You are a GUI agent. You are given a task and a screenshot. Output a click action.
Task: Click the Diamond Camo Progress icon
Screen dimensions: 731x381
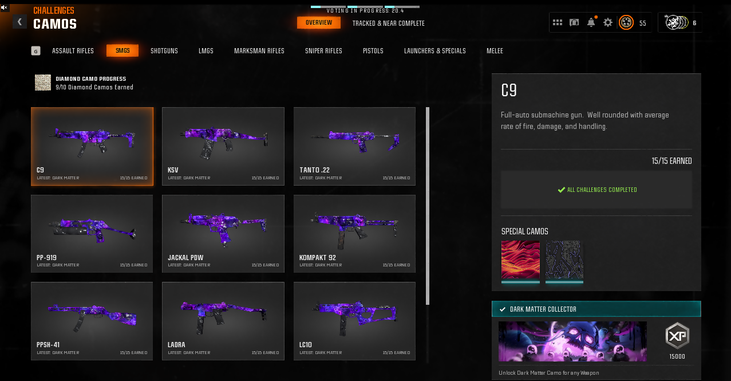[43, 83]
